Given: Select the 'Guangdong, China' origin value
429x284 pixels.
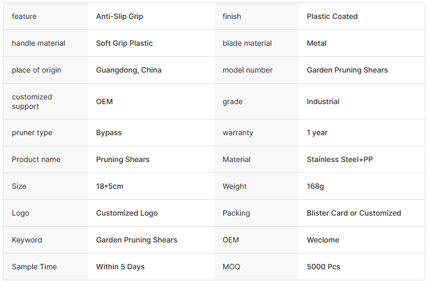Looking at the screenshot, I should (128, 70).
